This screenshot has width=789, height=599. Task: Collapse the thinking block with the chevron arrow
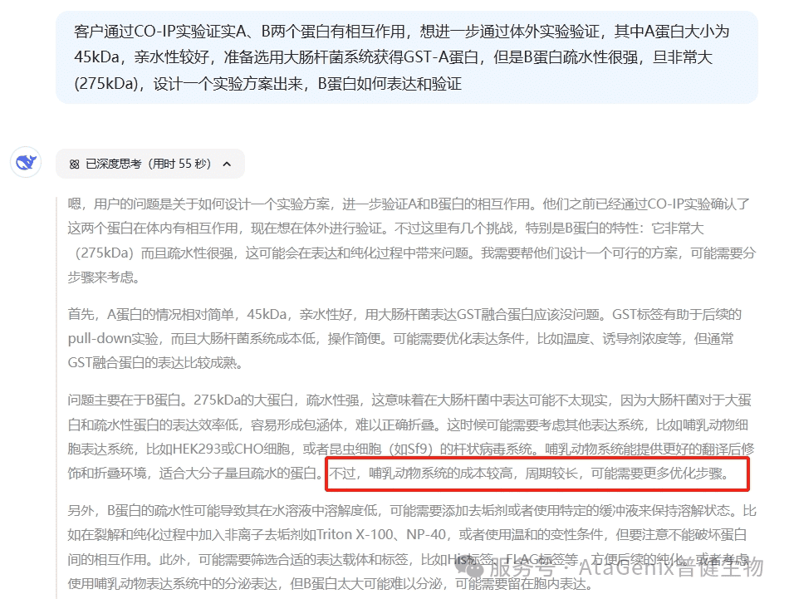[x=227, y=164]
